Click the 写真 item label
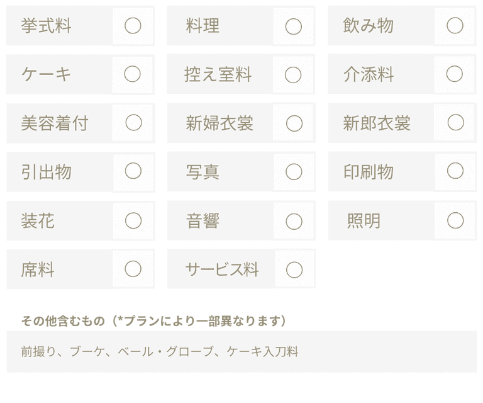Image resolution: width=483 pixels, height=403 pixels. click(203, 172)
